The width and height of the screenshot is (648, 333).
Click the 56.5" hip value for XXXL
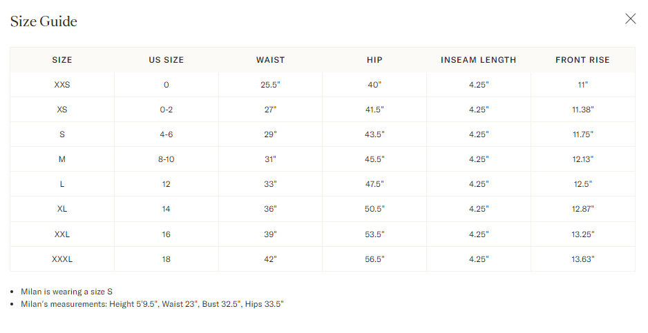374,259
